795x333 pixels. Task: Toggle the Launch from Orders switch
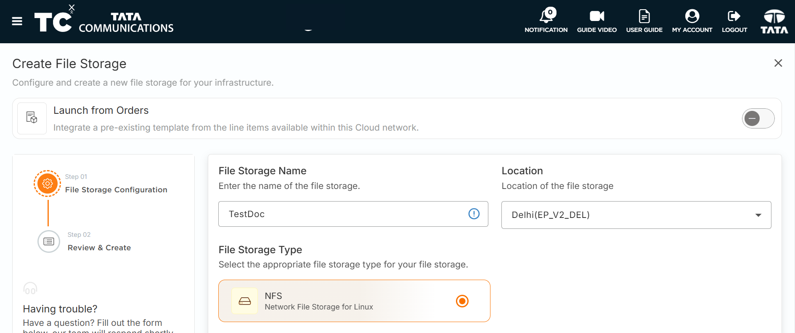(x=758, y=118)
